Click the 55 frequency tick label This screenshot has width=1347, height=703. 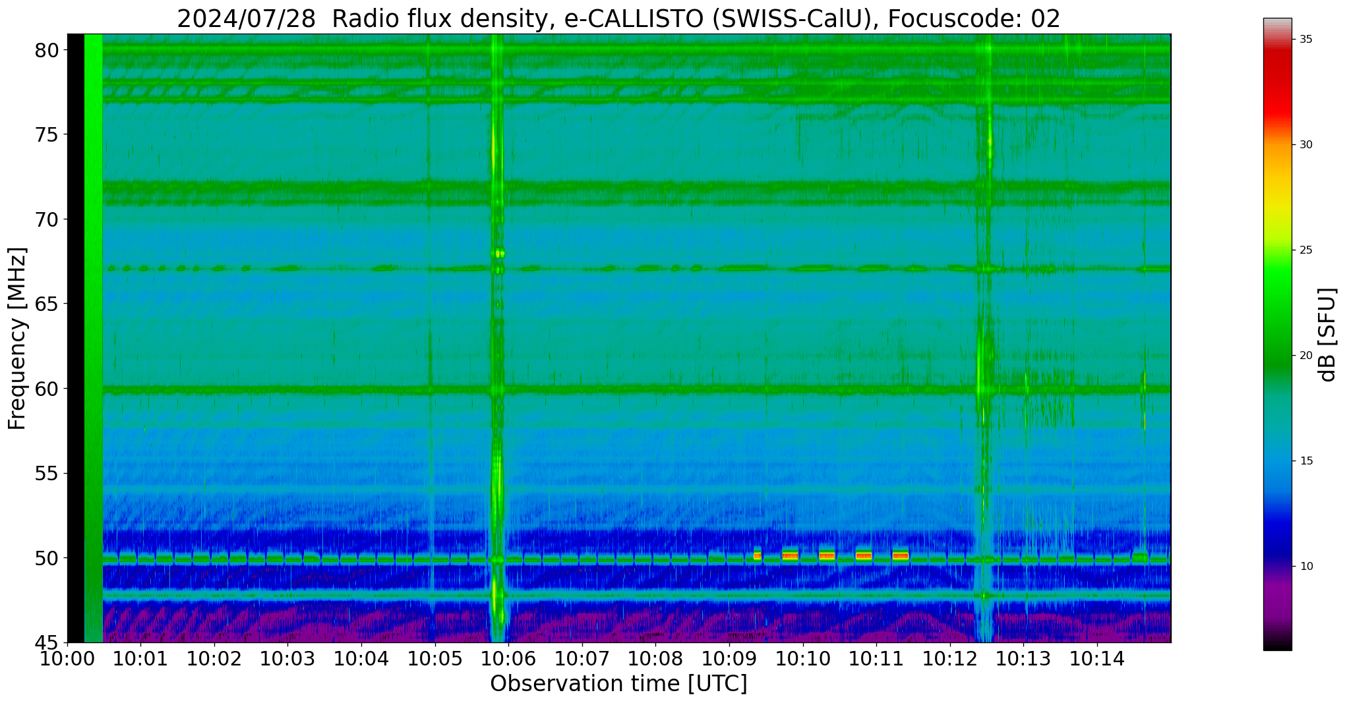click(x=46, y=474)
